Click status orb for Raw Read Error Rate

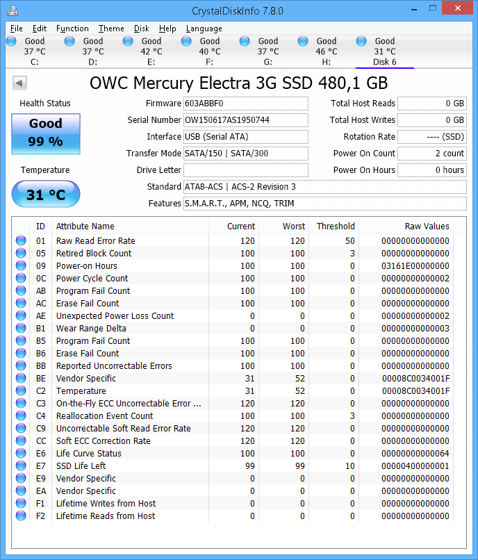click(21, 241)
